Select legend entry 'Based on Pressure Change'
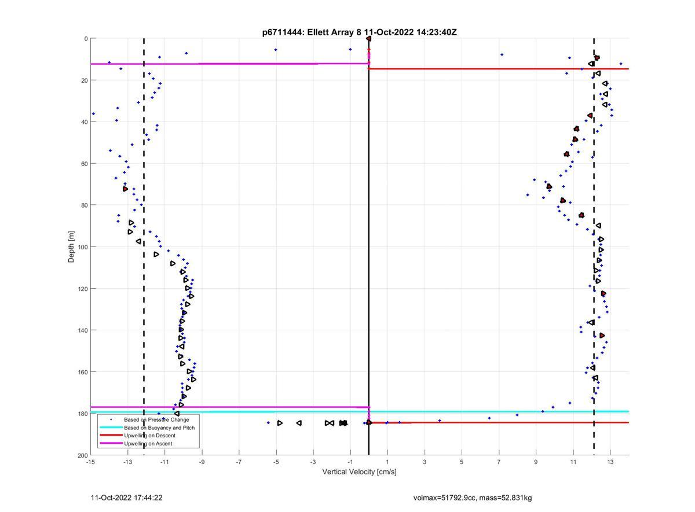The width and height of the screenshot is (695, 512). (x=156, y=419)
